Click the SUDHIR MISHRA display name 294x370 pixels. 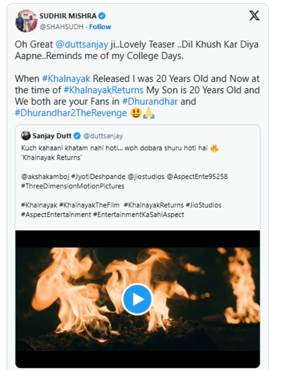pos(68,16)
